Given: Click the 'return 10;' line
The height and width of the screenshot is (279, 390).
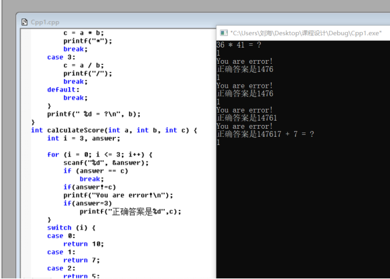Looking at the screenshot, I should pos(84,244).
